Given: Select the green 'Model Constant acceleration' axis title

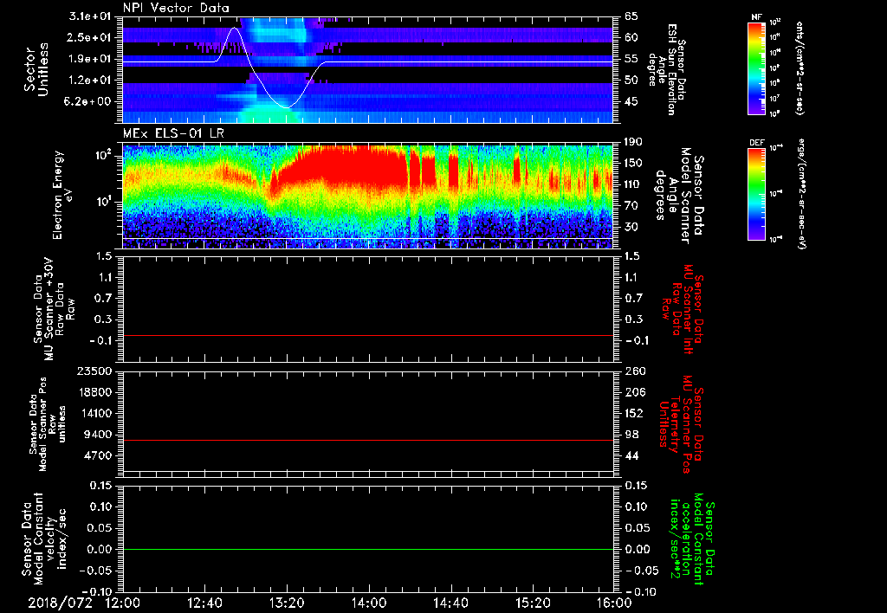Looking at the screenshot, I should [692, 539].
